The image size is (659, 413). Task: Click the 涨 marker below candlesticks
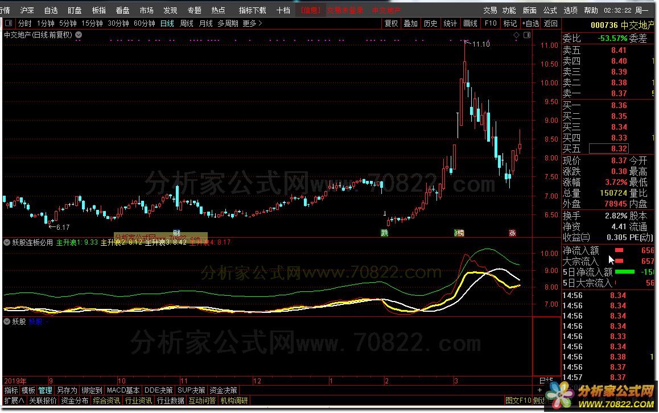512,233
